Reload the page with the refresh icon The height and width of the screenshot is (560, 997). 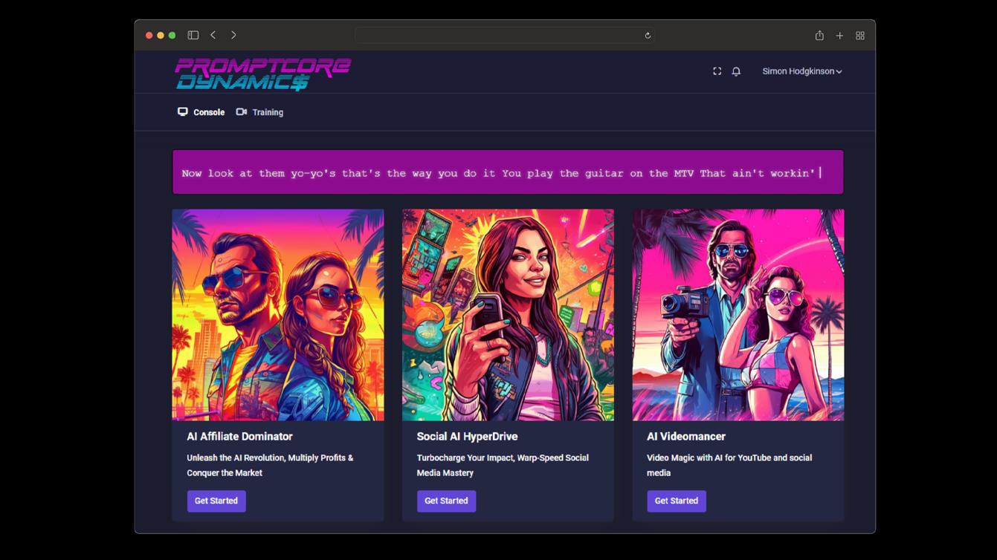(648, 35)
